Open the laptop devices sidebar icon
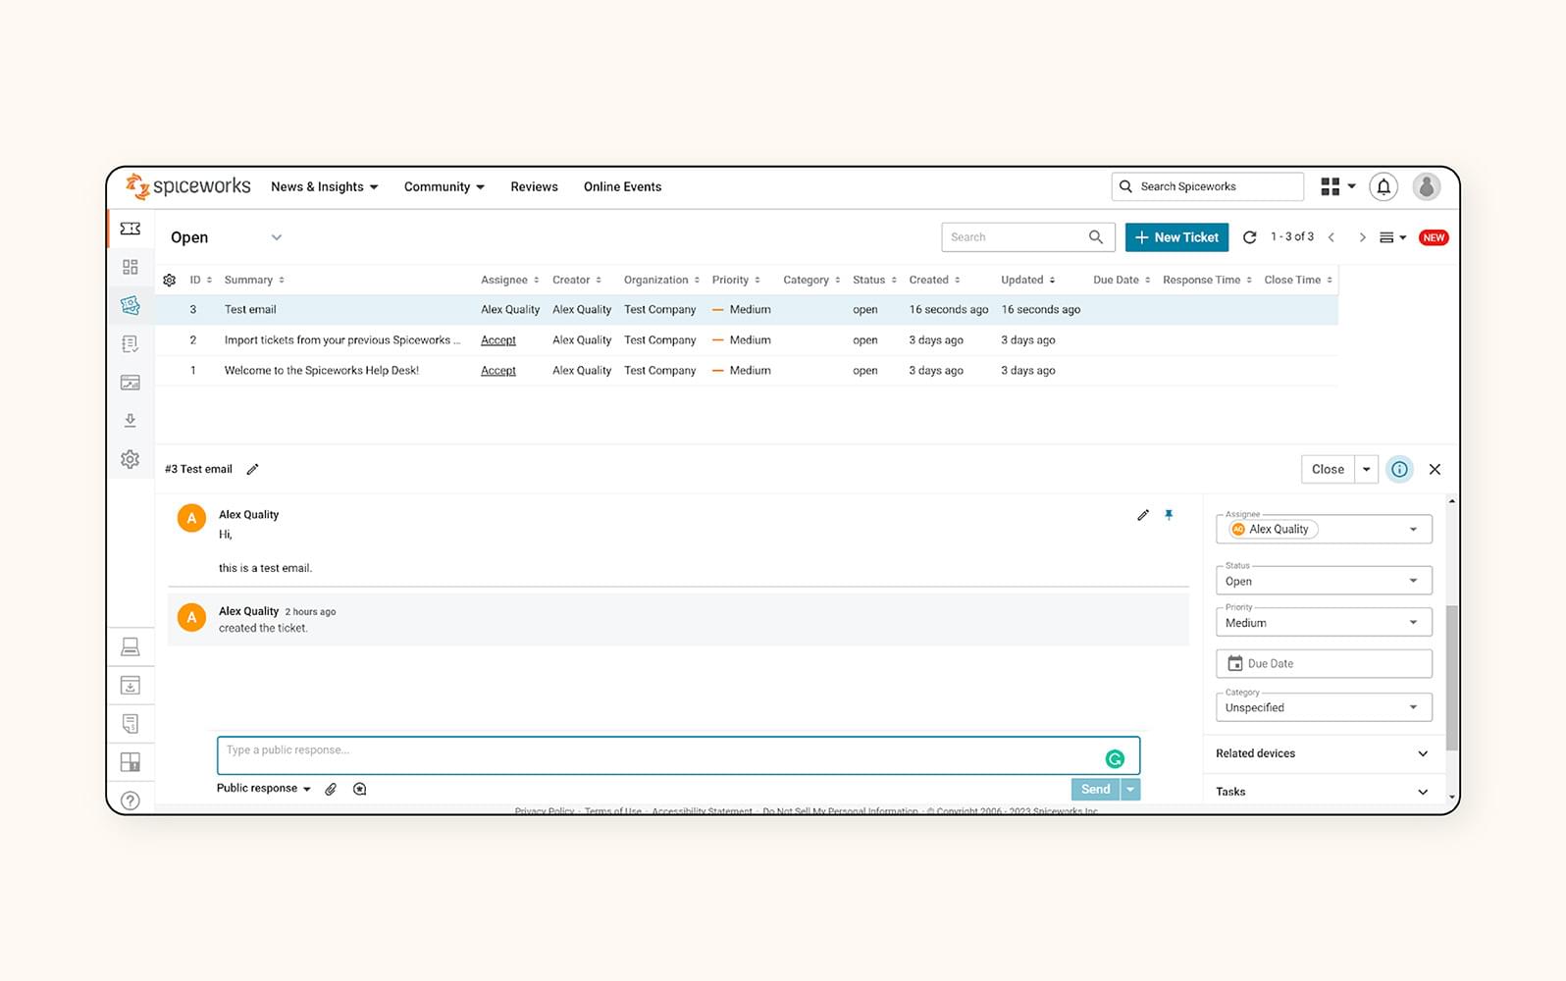The image size is (1566, 981). (x=130, y=646)
